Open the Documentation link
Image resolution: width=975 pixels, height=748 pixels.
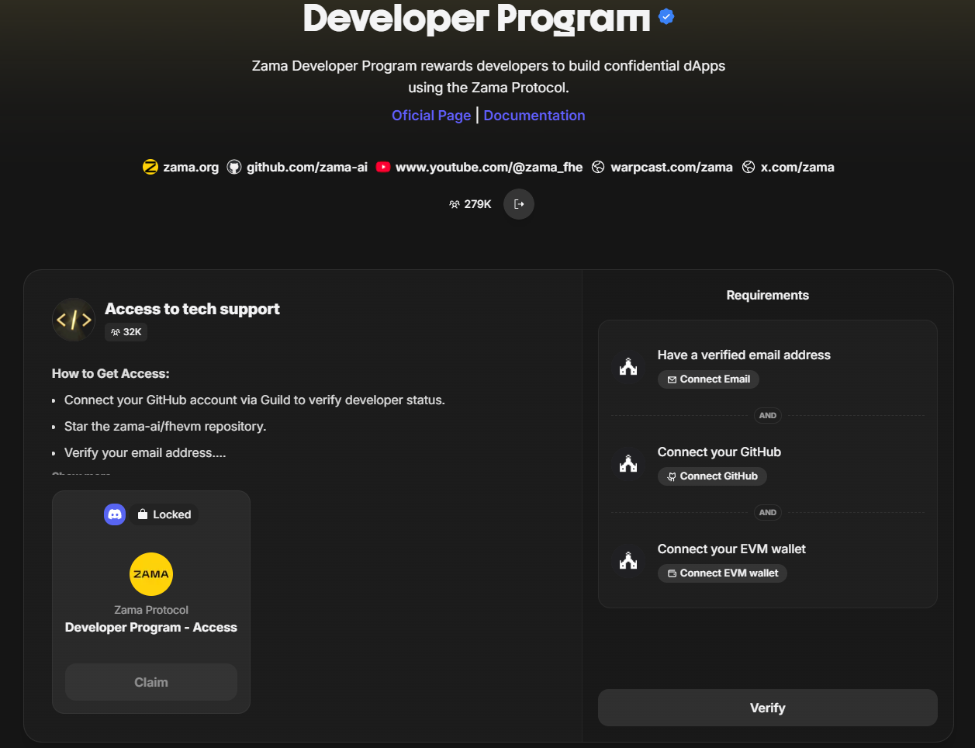click(534, 116)
